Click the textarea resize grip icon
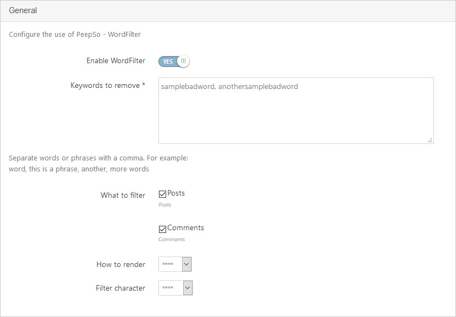The width and height of the screenshot is (456, 317). tap(430, 140)
